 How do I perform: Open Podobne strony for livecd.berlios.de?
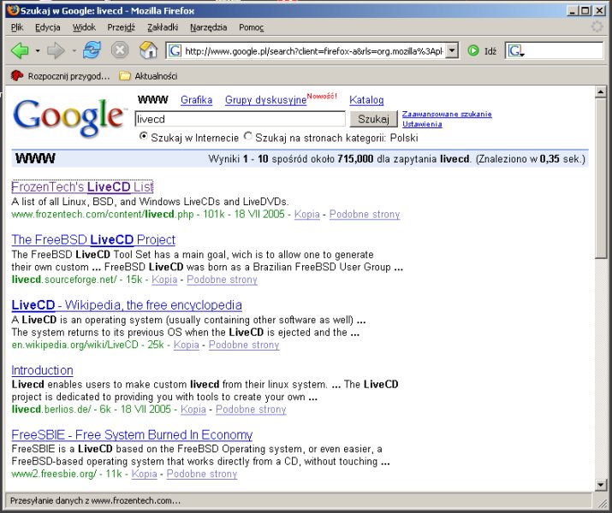coord(251,410)
